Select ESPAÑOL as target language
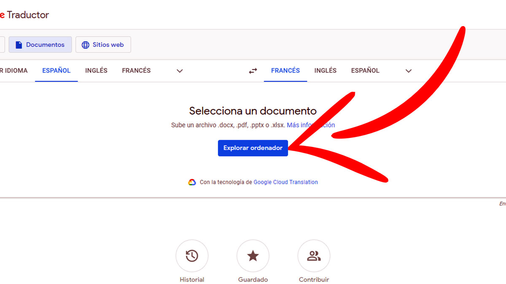 click(x=365, y=71)
